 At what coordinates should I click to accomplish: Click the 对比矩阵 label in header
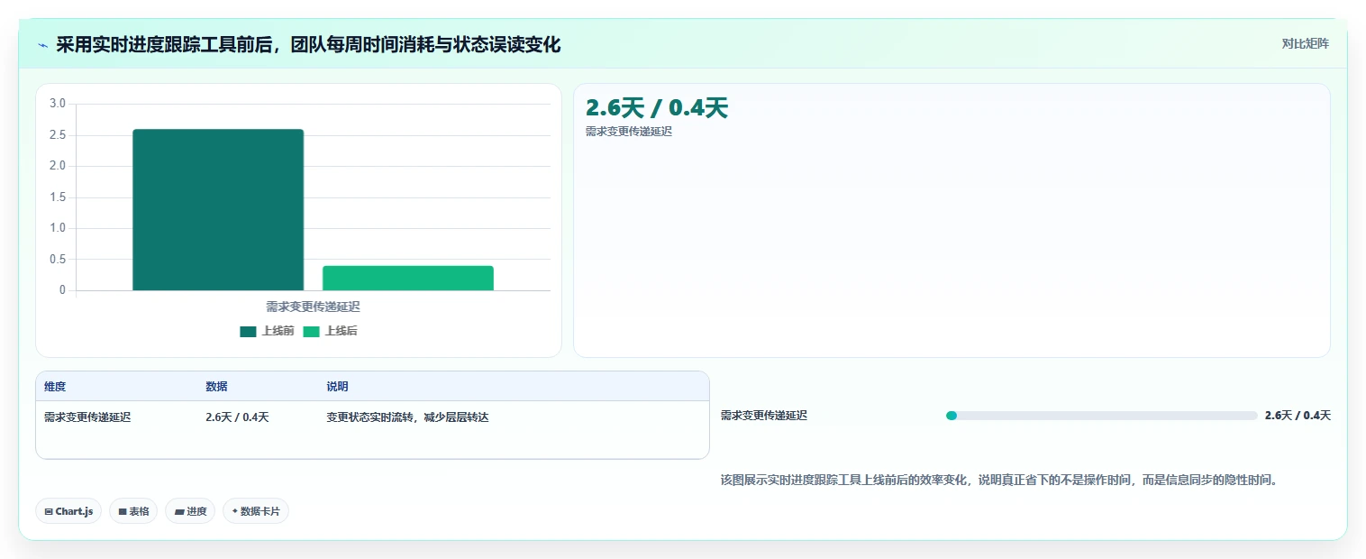1305,43
